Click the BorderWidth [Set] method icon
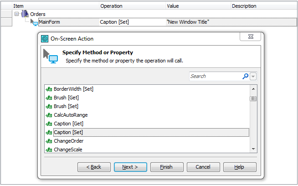298x186 pixels. [49, 89]
